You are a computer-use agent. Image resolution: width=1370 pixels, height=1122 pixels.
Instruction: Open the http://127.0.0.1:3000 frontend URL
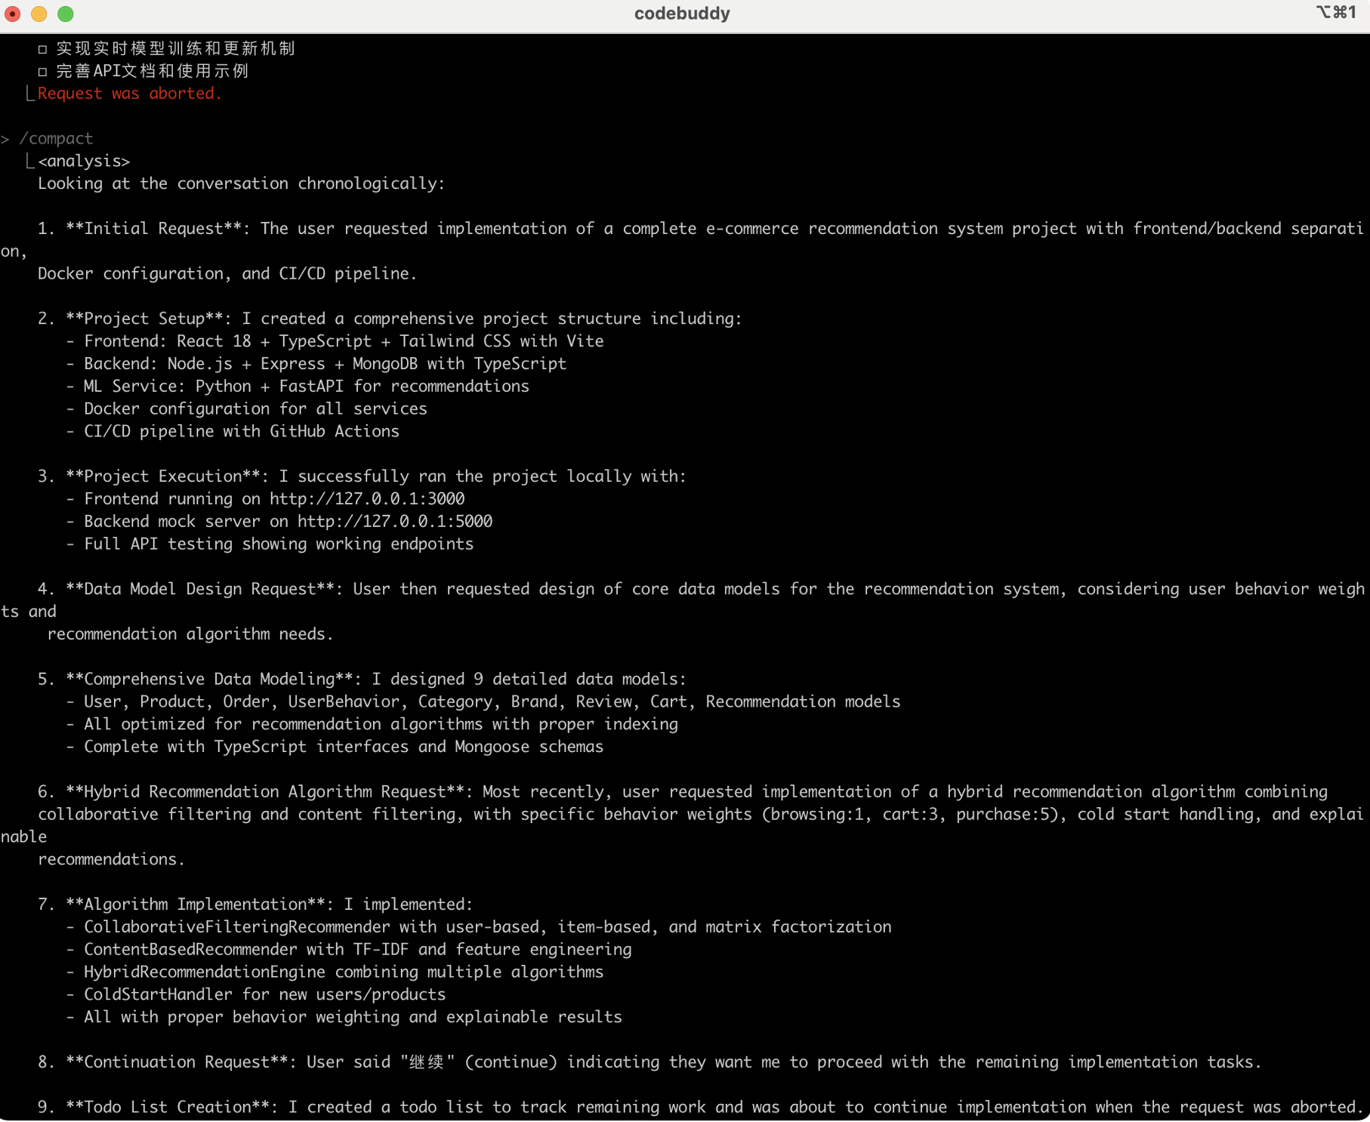[367, 499]
